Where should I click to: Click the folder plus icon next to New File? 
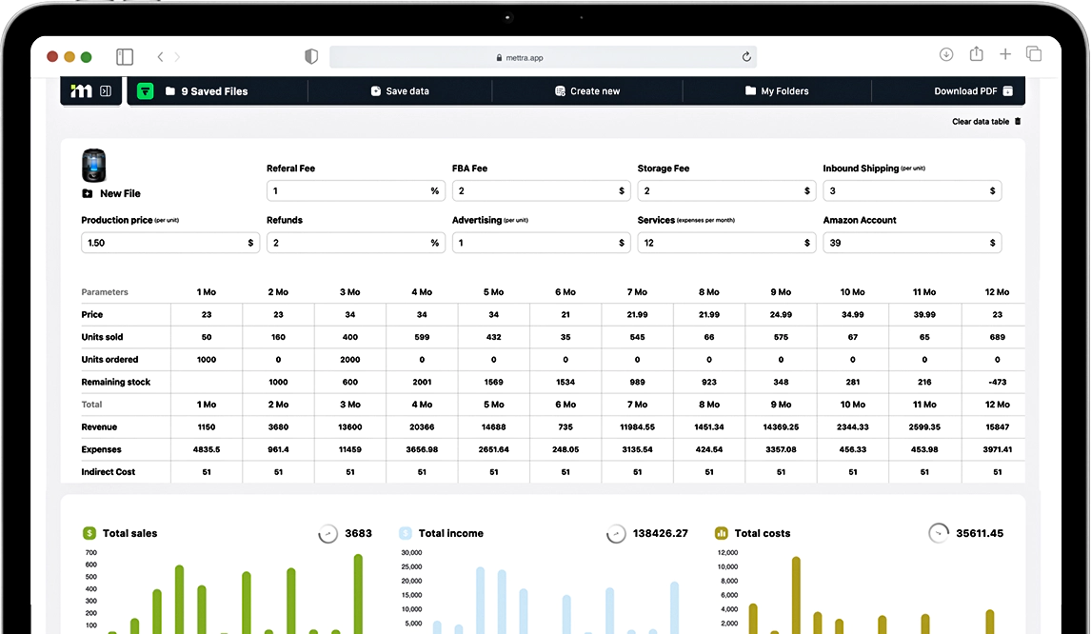pyautogui.click(x=87, y=193)
